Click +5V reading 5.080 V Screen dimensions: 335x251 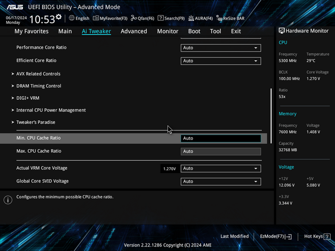click(x=313, y=185)
